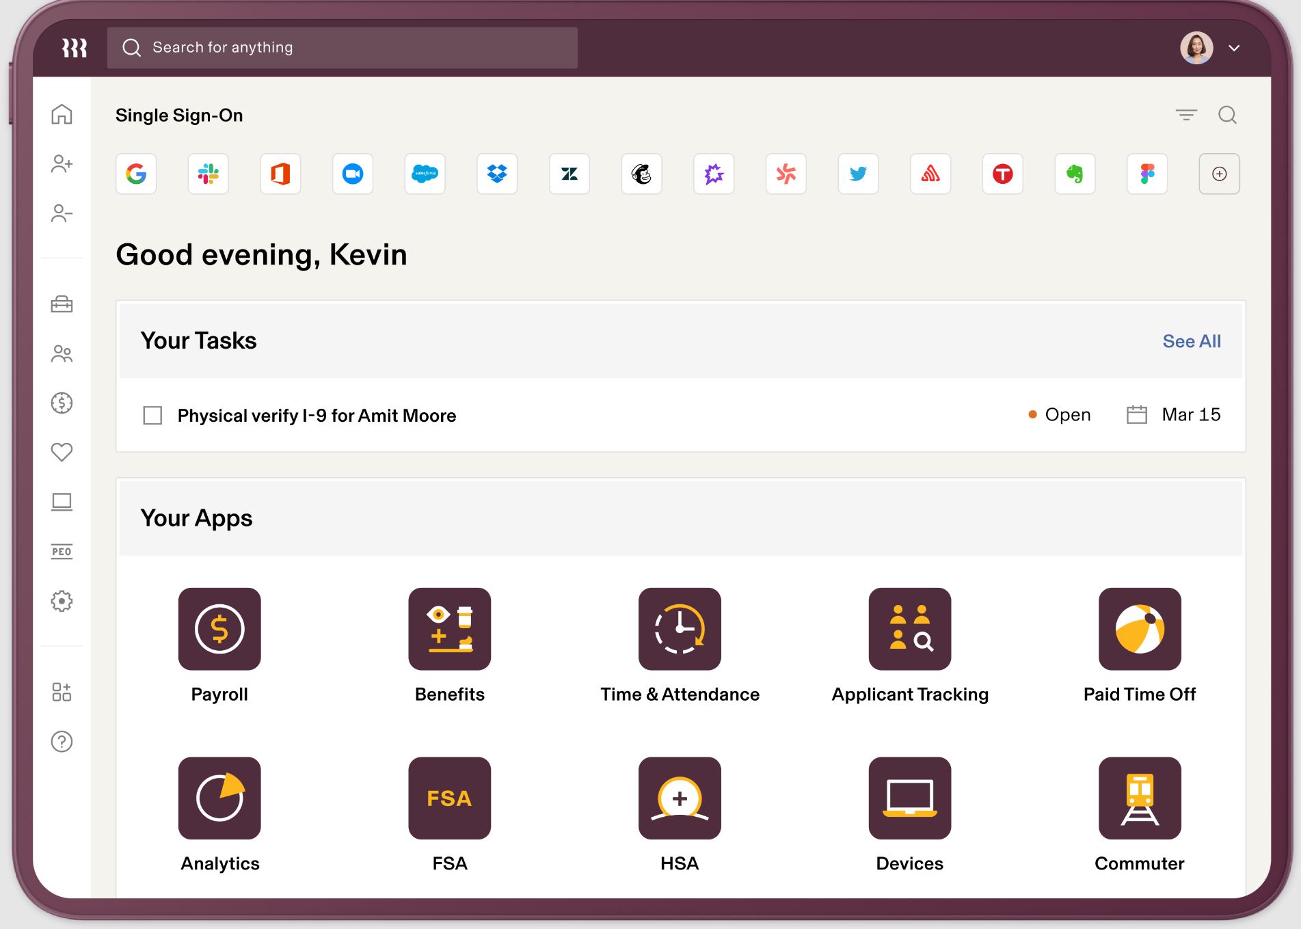Launch Dropbox from Single Sign-On
Image resolution: width=1301 pixels, height=929 pixels.
497,174
